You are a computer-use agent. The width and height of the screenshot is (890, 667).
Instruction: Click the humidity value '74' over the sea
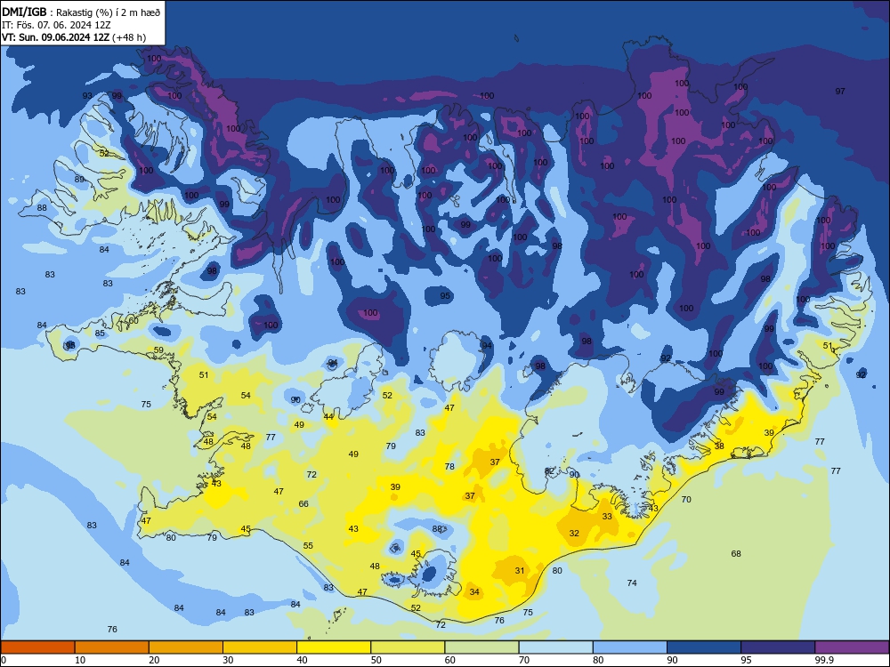tap(632, 583)
